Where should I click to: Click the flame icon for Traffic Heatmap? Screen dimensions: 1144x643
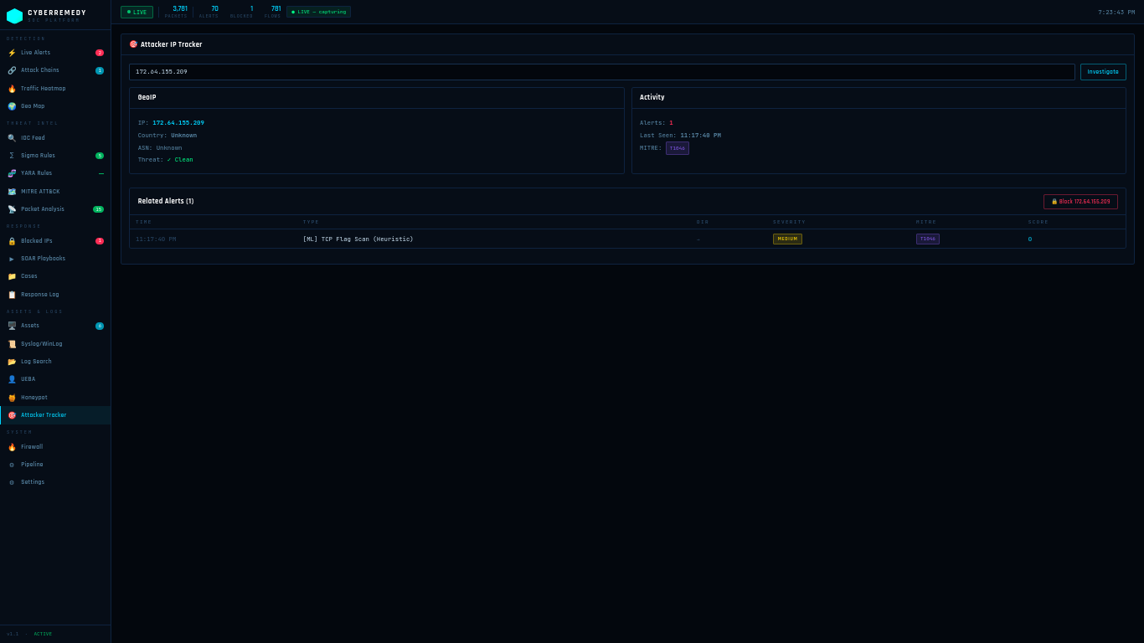[x=12, y=89]
